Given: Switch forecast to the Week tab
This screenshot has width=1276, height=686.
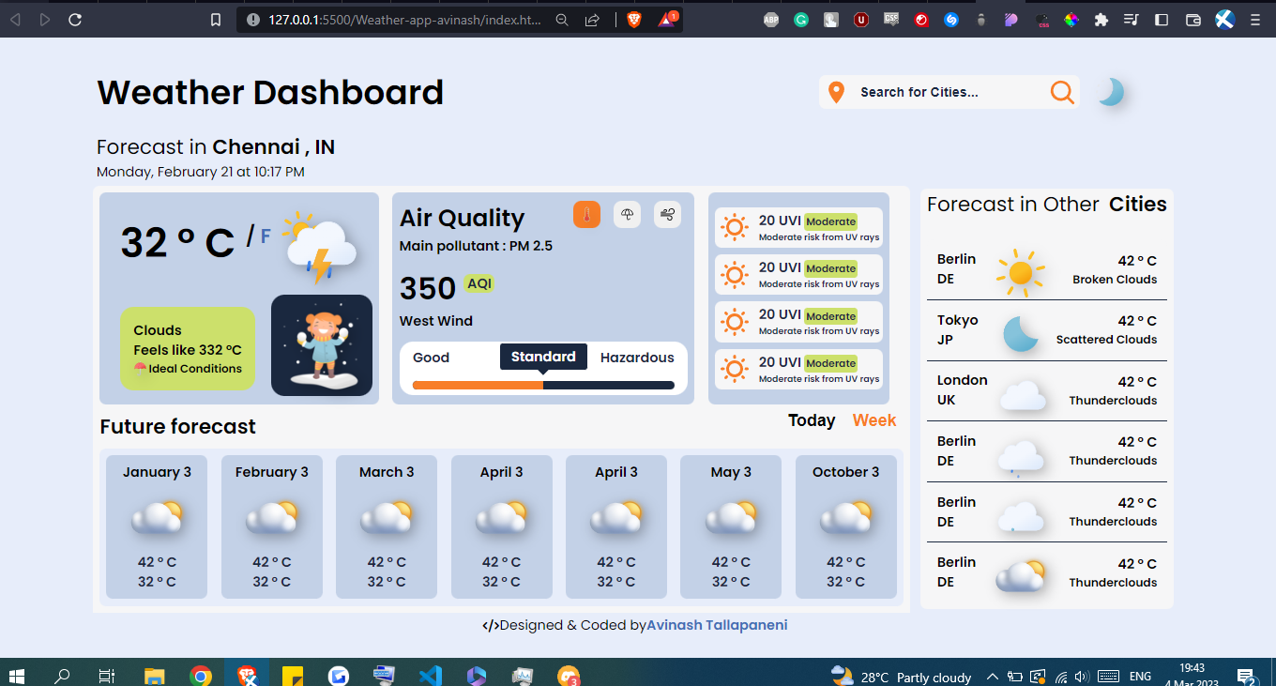Looking at the screenshot, I should tap(874, 420).
